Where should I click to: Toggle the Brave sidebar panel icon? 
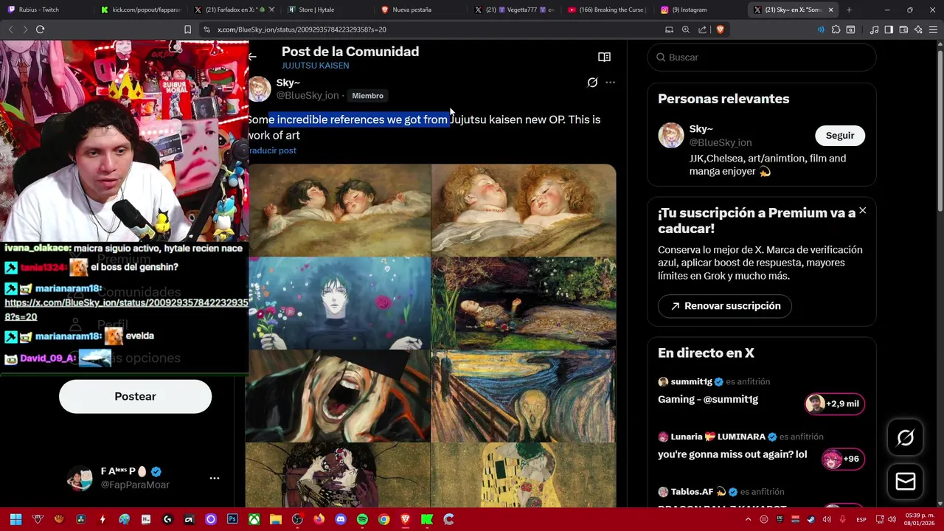(889, 29)
